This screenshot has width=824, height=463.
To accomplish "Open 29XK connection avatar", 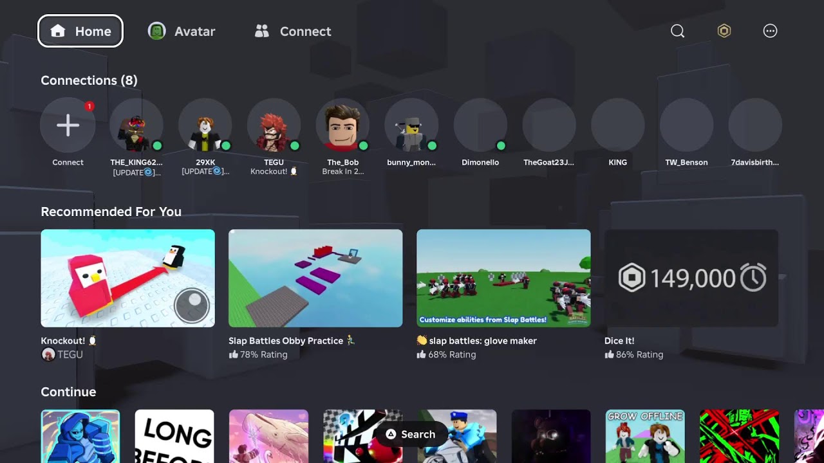I will tap(205, 125).
